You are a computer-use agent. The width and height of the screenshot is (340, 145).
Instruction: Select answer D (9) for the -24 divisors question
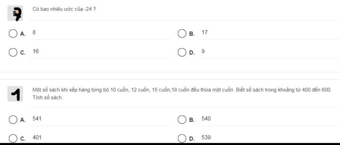pyautogui.click(x=182, y=52)
